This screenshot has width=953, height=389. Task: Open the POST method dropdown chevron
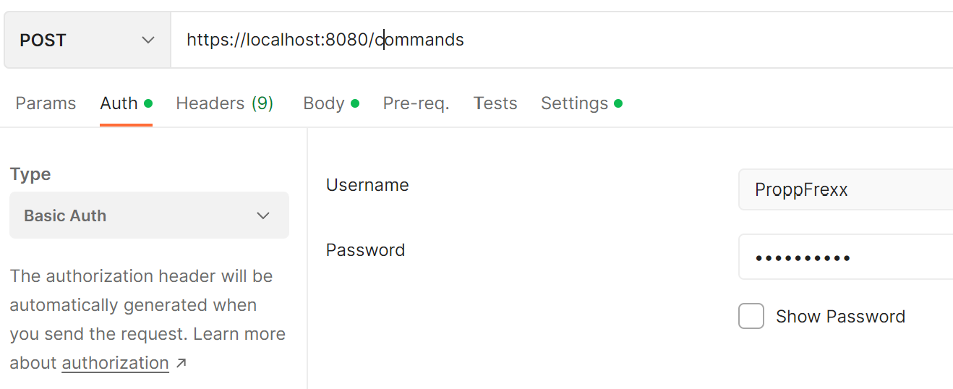(x=148, y=40)
